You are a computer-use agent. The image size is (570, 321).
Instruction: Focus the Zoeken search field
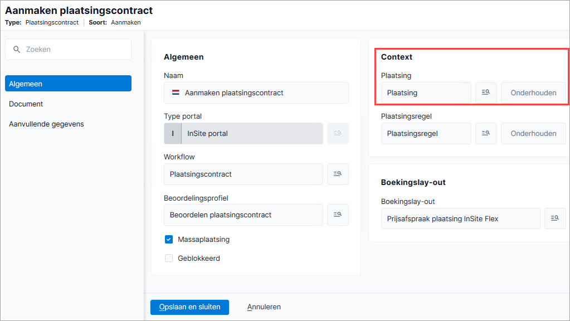(x=69, y=49)
